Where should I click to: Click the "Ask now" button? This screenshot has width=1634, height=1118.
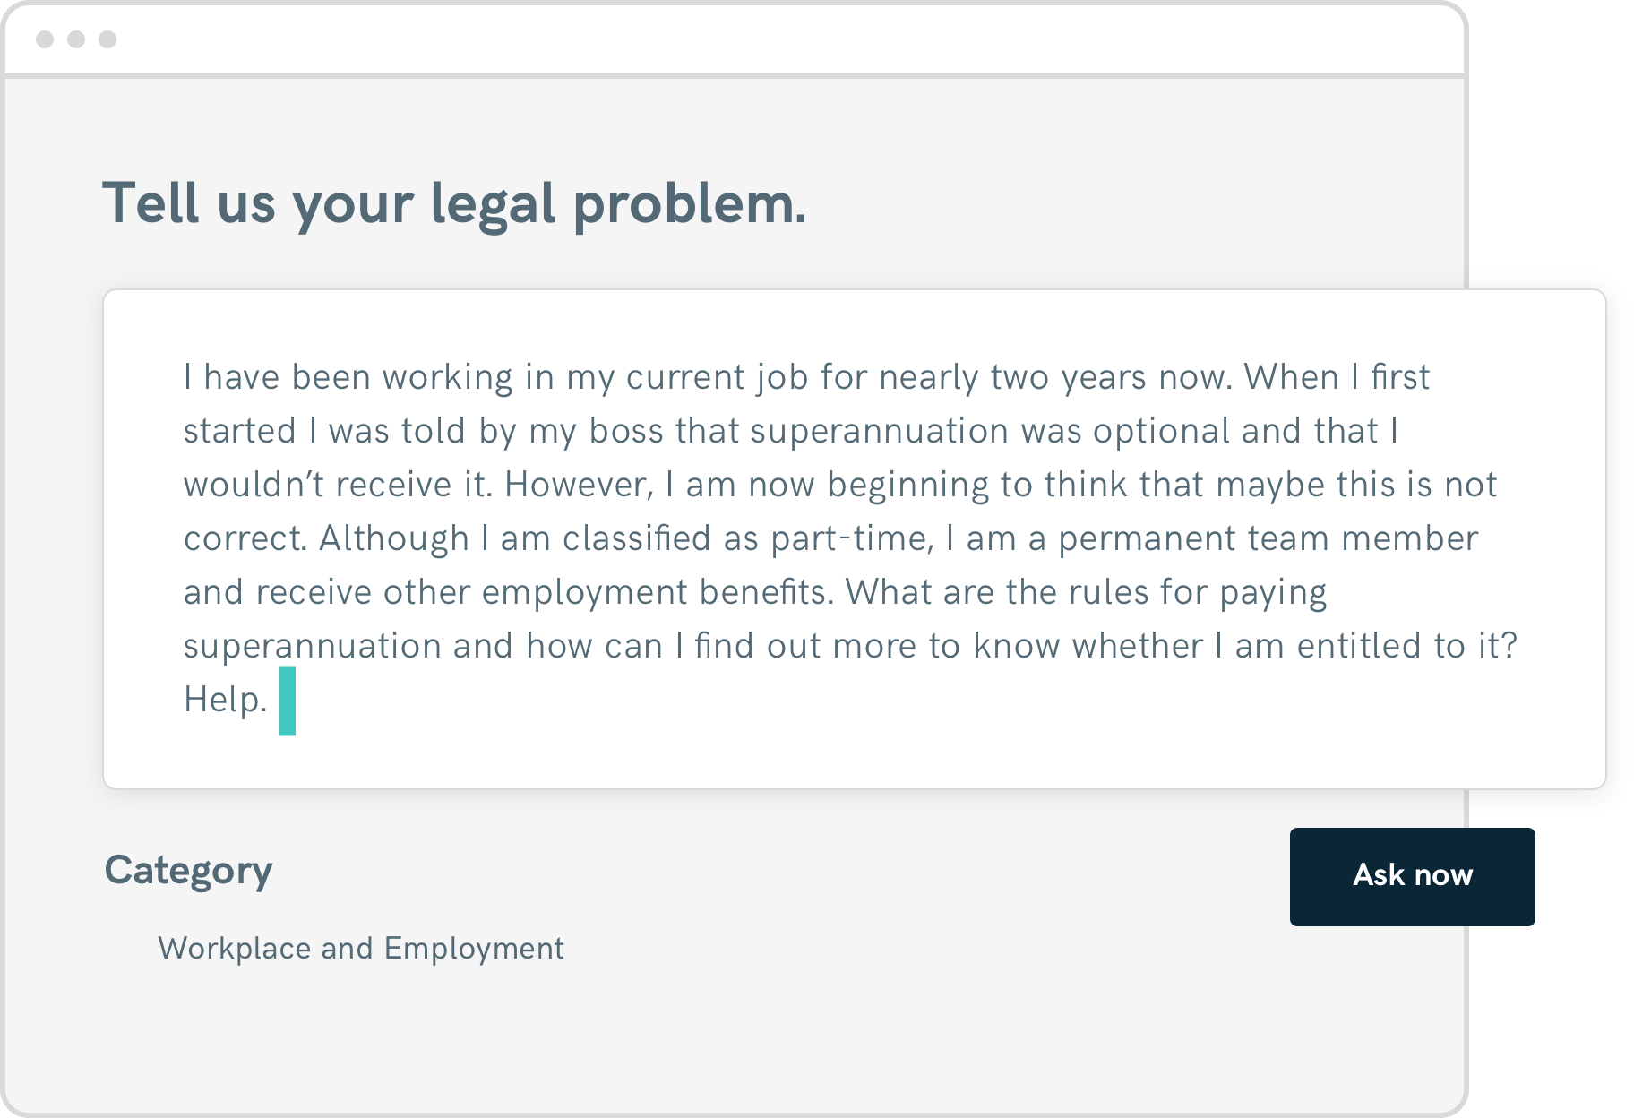click(x=1412, y=875)
